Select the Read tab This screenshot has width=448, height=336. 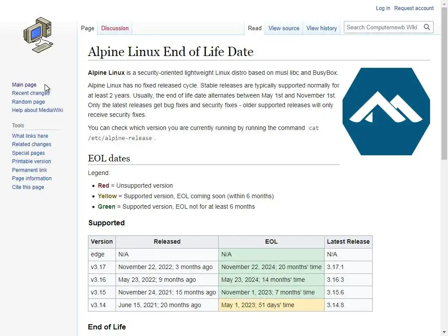click(x=255, y=28)
